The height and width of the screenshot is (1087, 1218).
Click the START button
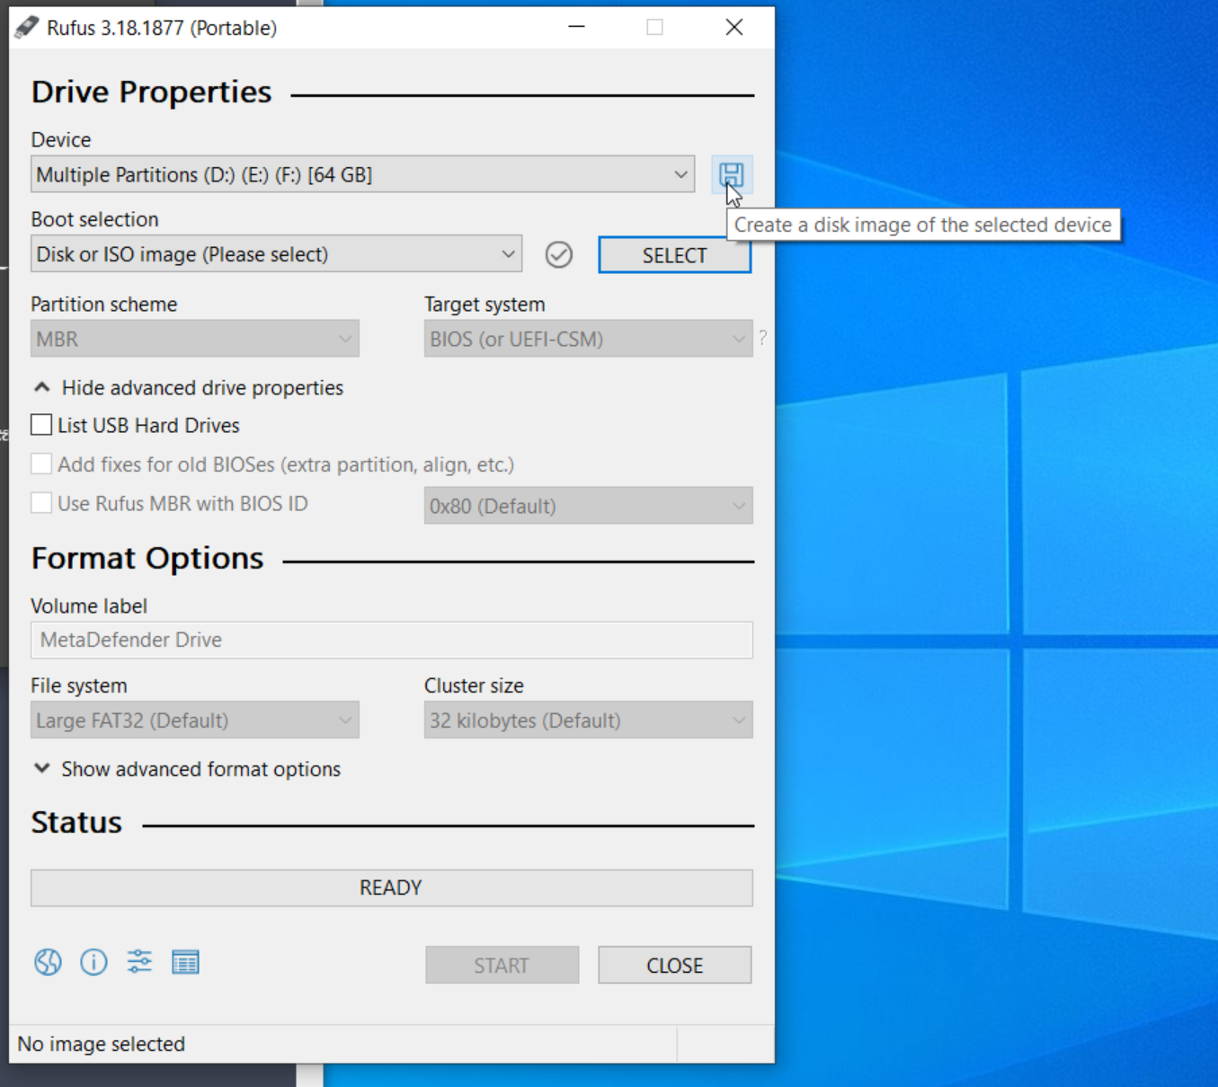[x=502, y=966]
